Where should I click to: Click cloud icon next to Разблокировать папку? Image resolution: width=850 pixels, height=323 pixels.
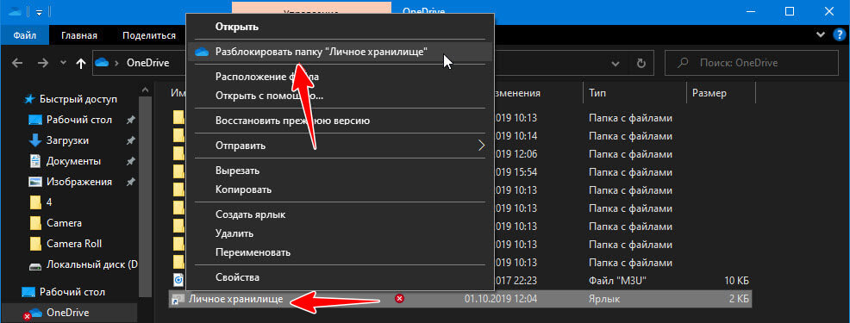tap(202, 52)
